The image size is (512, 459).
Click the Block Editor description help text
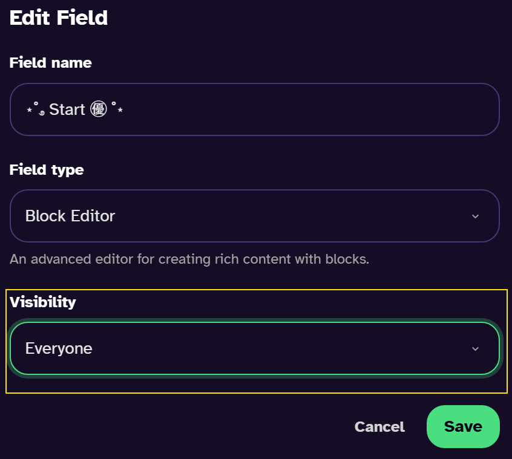pos(189,259)
